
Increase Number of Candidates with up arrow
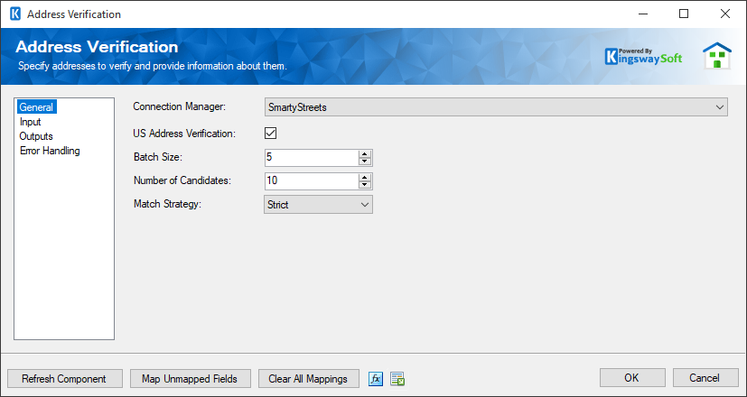365,178
